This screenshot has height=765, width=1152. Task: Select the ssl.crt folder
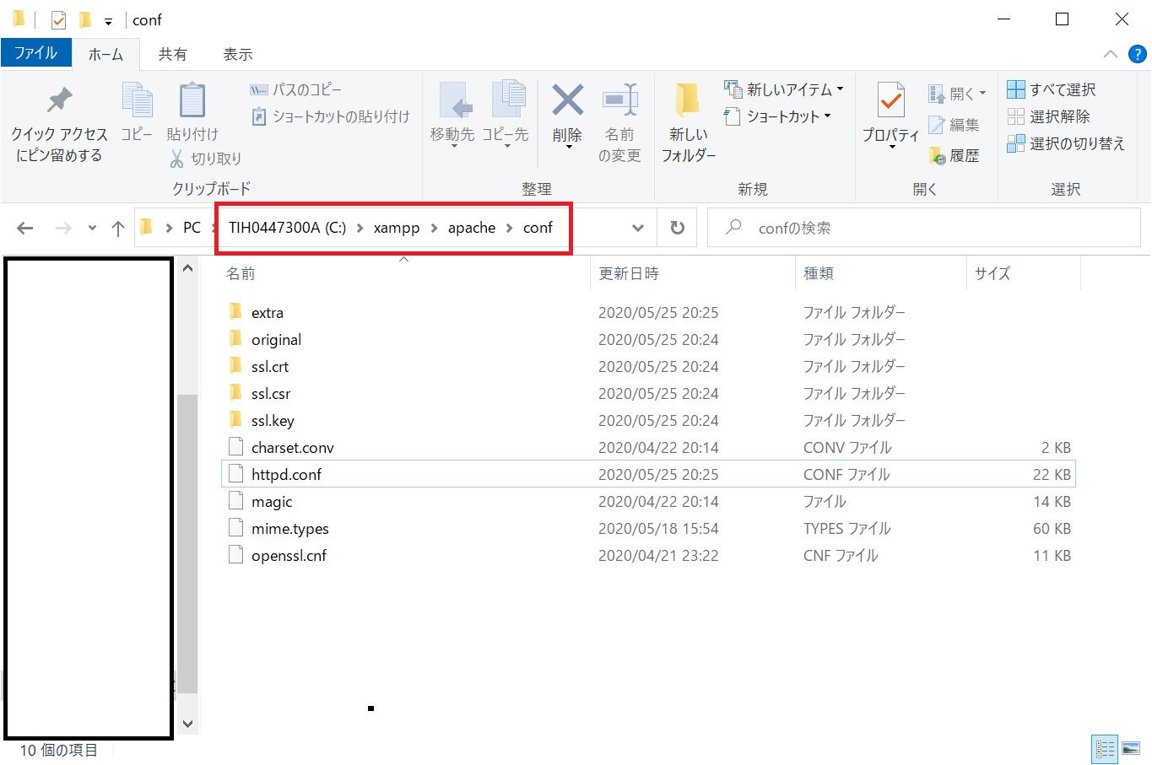click(x=647, y=366)
